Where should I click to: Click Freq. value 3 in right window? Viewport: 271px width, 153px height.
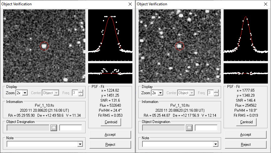[210, 93]
